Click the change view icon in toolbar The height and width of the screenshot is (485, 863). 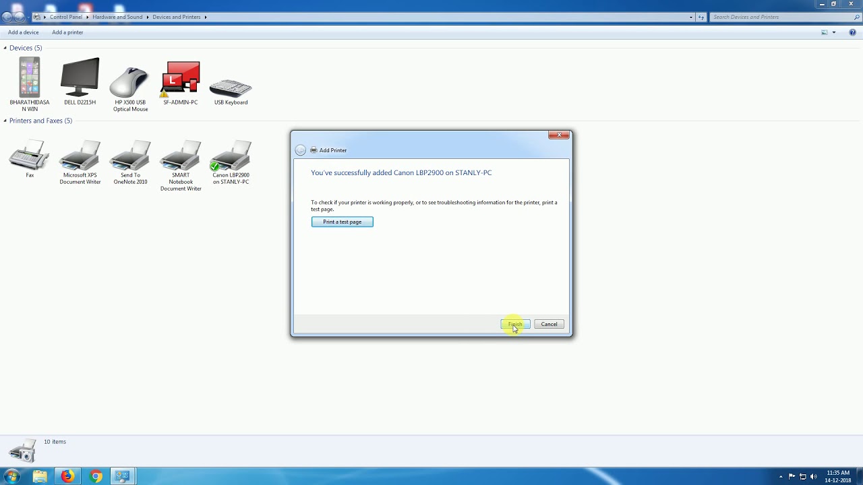pyautogui.click(x=824, y=32)
